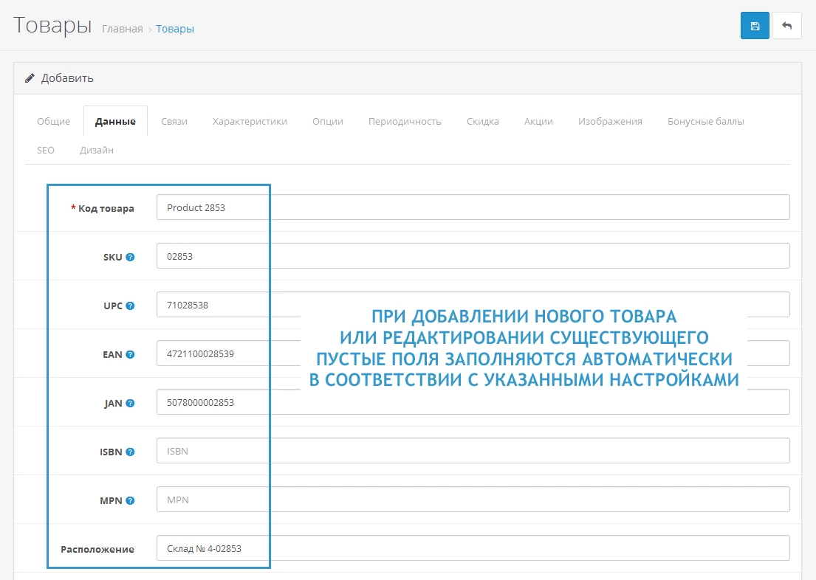The height and width of the screenshot is (580, 816).
Task: Click the UPC help question icon
Action: (130, 305)
